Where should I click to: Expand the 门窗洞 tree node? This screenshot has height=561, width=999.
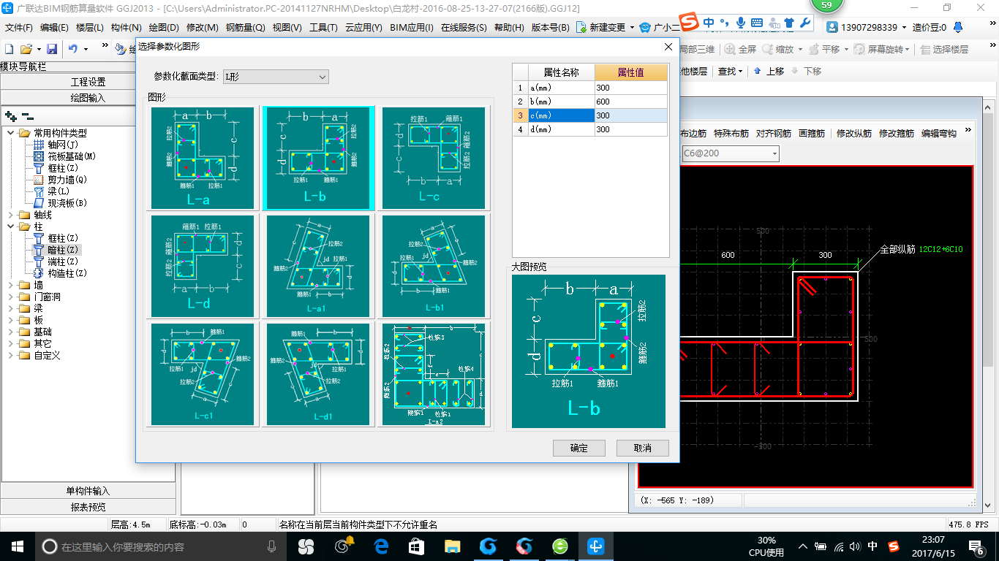pos(10,297)
